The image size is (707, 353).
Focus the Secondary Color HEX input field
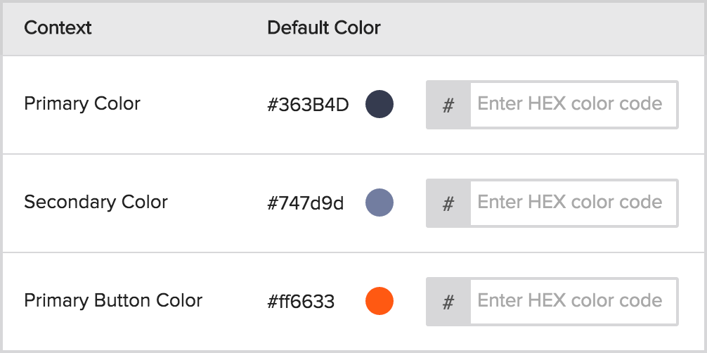click(x=573, y=203)
